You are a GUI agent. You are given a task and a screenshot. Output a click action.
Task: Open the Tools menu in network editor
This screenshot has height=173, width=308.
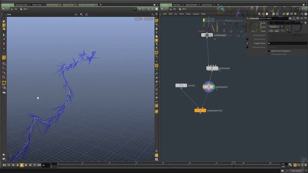click(x=188, y=14)
